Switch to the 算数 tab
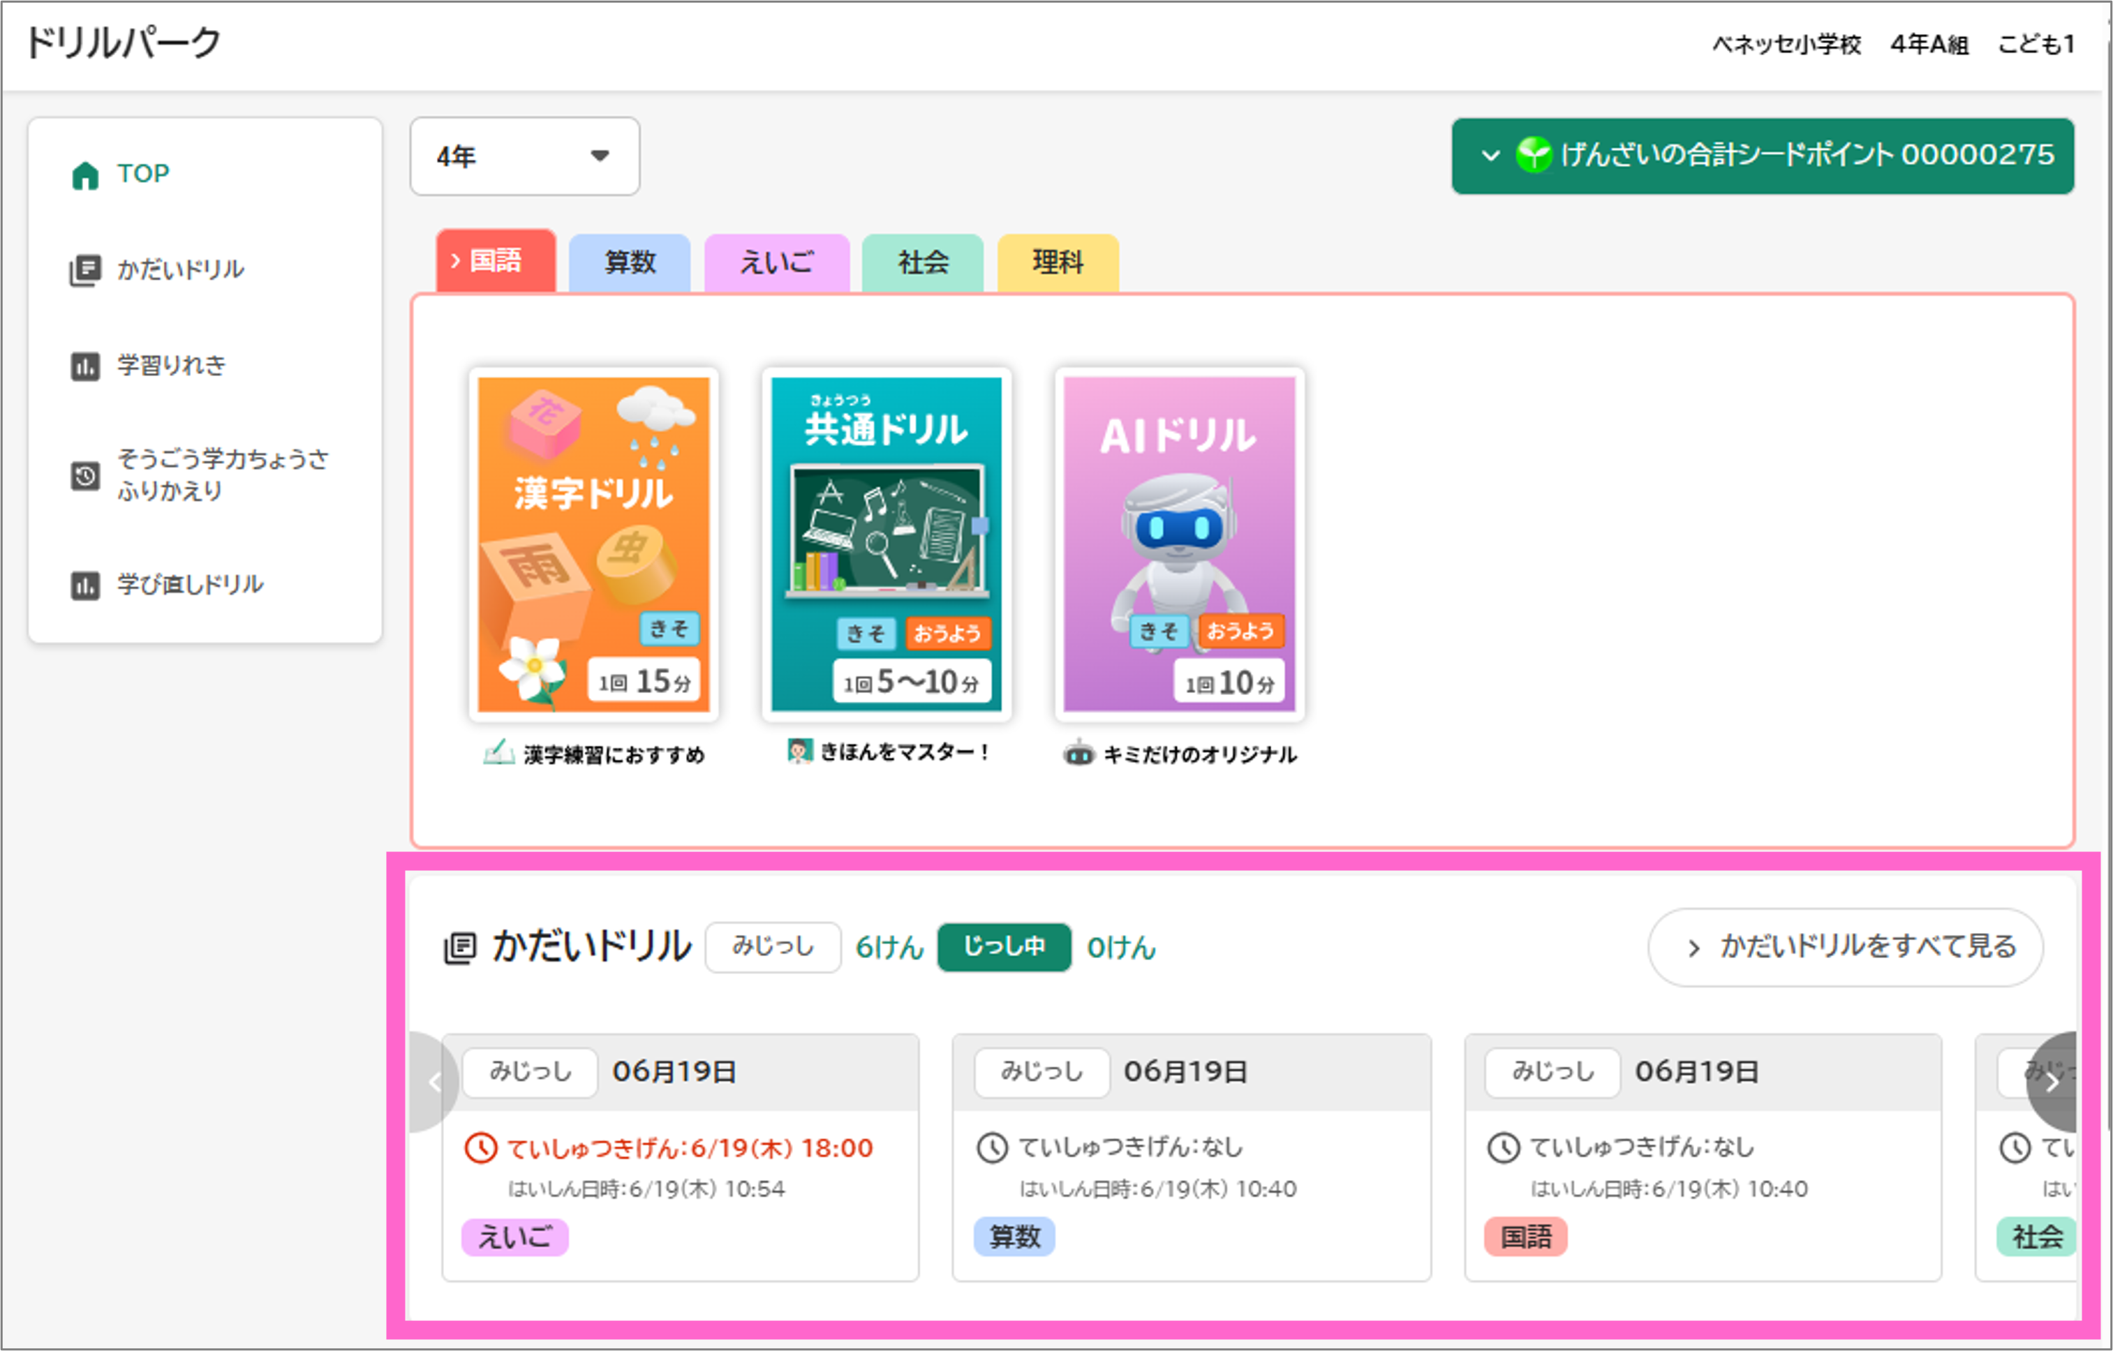Viewport: 2113px width, 1351px height. [630, 262]
